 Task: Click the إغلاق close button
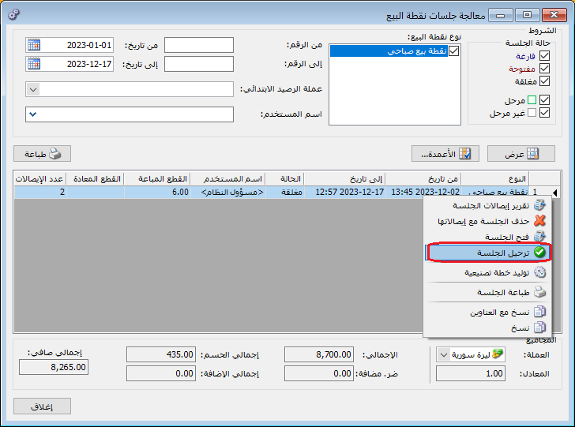click(x=42, y=406)
